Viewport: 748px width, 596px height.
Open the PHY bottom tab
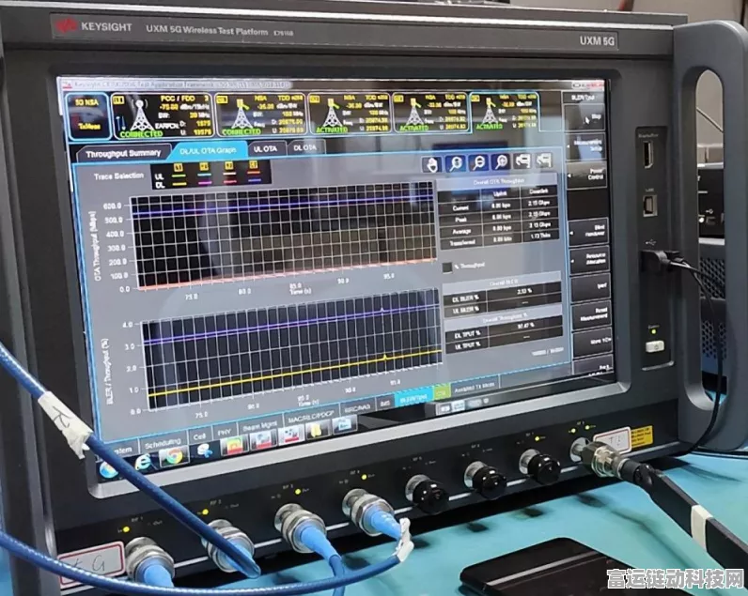pyautogui.click(x=224, y=432)
